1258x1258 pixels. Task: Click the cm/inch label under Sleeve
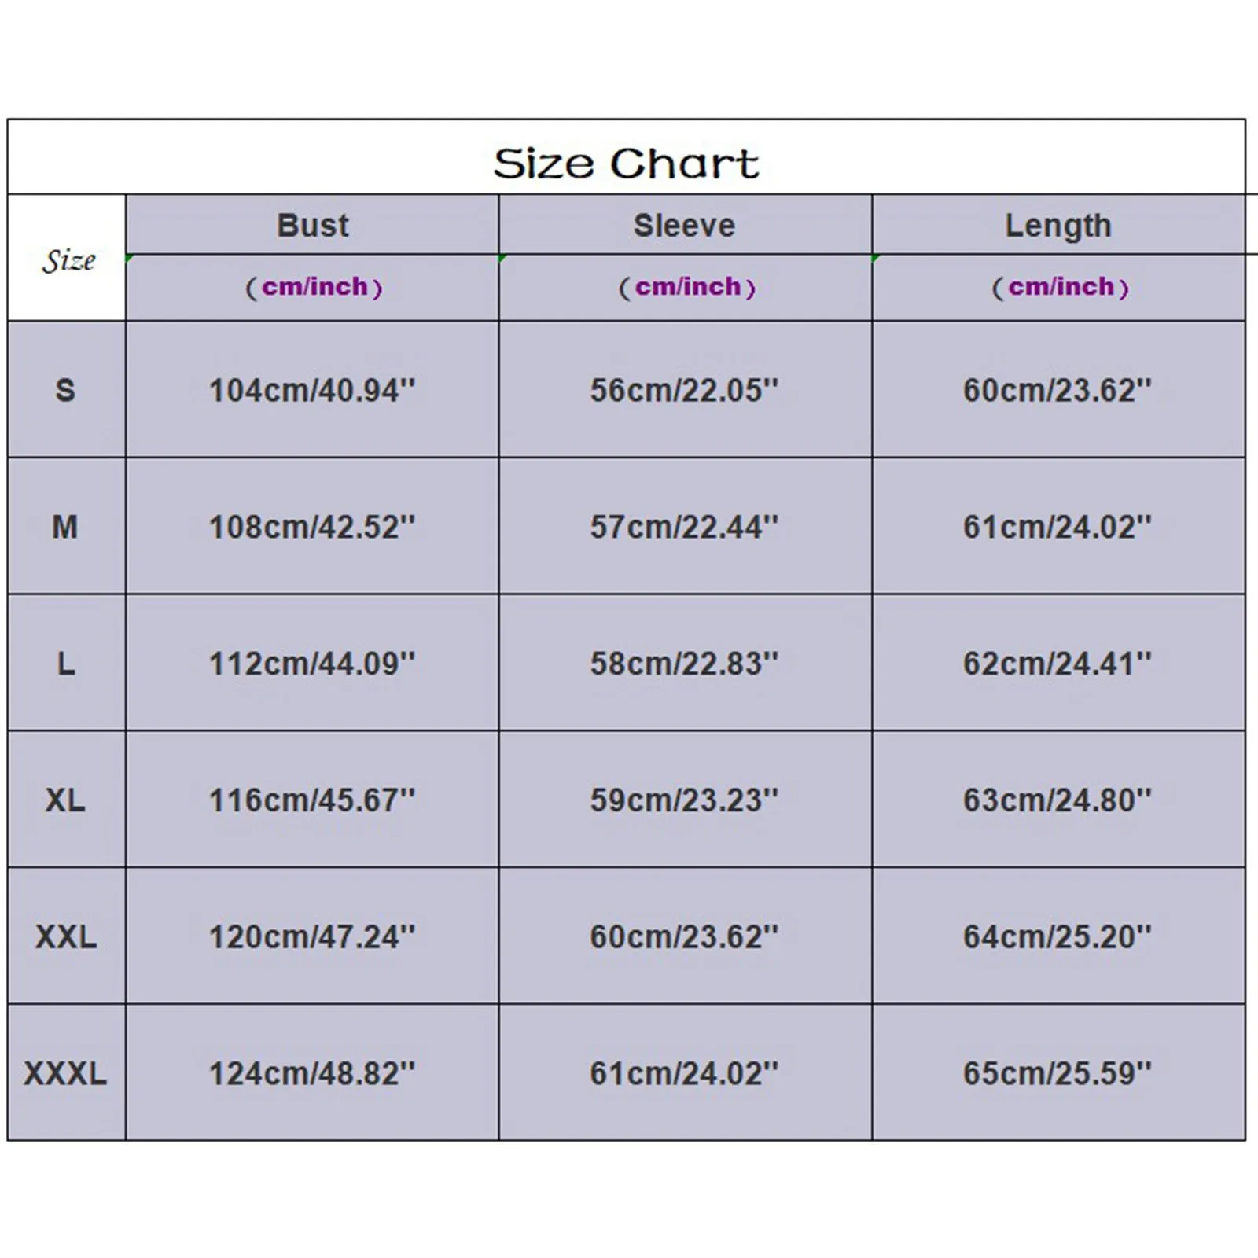click(x=687, y=287)
